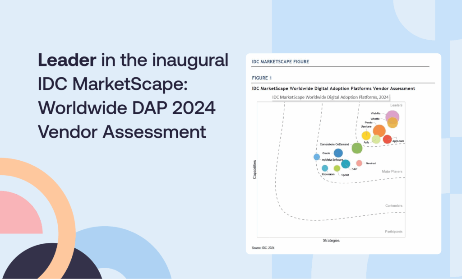Select the cyan Knowmore bubble

(x=325, y=168)
